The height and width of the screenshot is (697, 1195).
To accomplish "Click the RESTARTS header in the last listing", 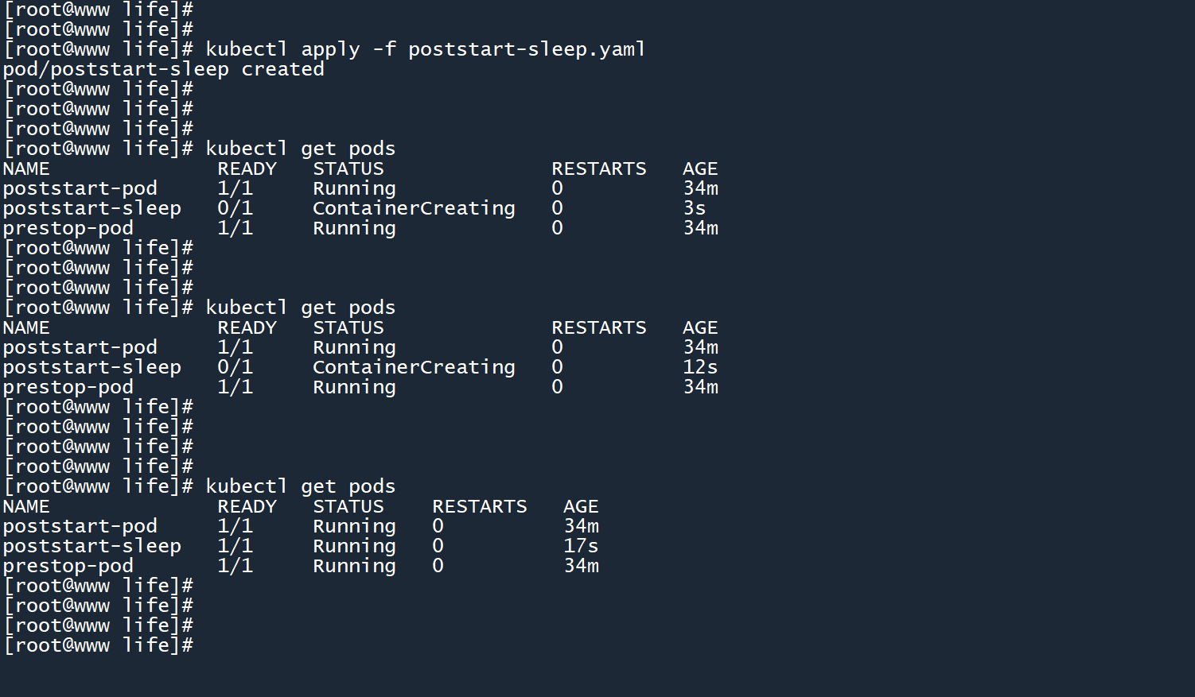I will pyautogui.click(x=479, y=506).
